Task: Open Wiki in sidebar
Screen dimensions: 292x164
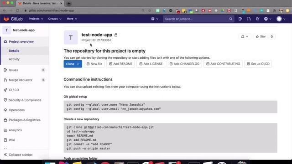Action: [x=12, y=140]
